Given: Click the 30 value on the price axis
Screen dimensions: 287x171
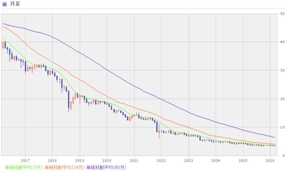Looking at the screenshot, I should click(283, 70).
